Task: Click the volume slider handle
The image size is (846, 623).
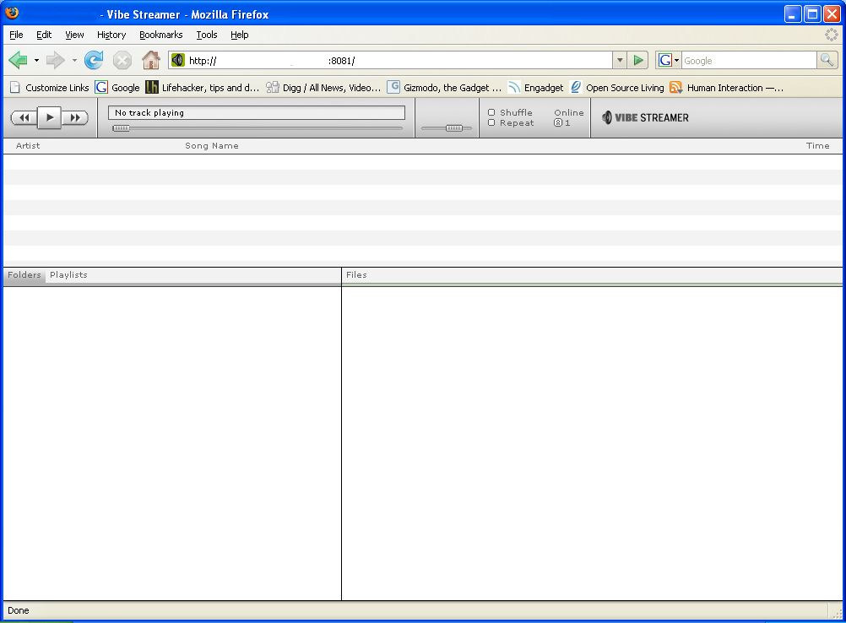Action: [453, 128]
